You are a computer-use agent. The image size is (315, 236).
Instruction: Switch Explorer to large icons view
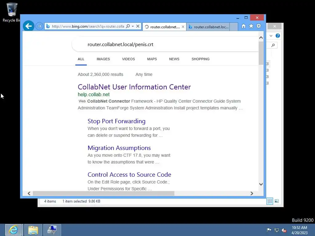coord(277,201)
